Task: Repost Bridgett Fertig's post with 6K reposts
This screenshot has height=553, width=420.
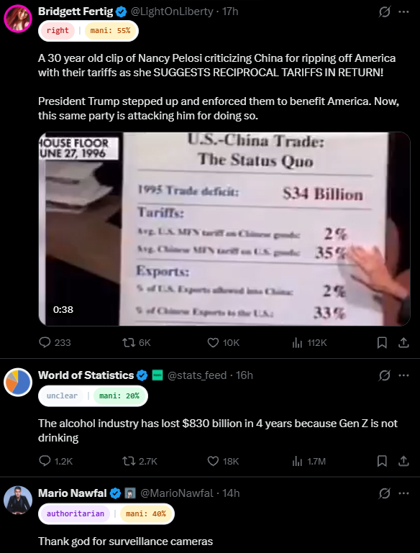Action: coord(136,342)
